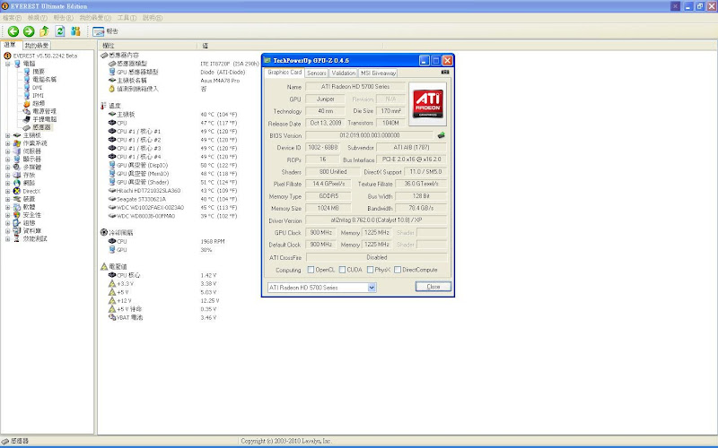Check the PhysX checkbox
This screenshot has height=448, width=718.
click(370, 270)
